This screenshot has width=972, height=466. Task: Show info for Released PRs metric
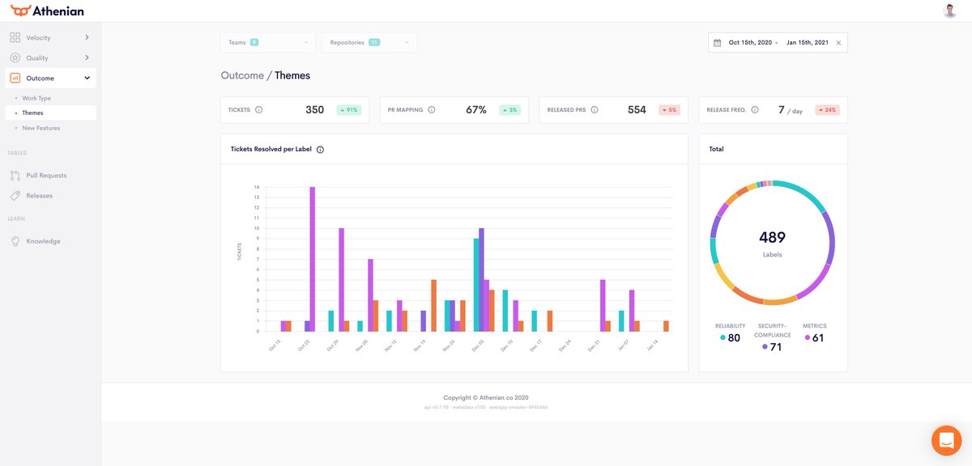tap(594, 110)
